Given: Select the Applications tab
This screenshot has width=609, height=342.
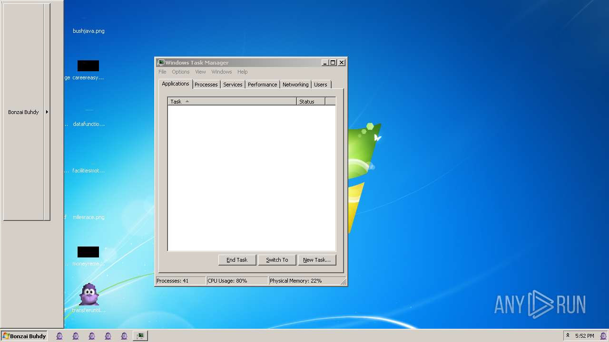Looking at the screenshot, I should [176, 84].
